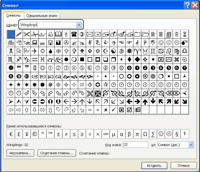Pick recent pound sterling symbol
The image size is (200, 172).
click(x=19, y=134)
